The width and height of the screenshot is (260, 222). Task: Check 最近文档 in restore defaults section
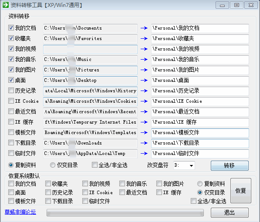point(122,192)
